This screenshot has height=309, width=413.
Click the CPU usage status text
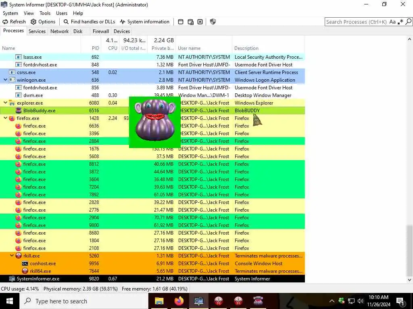pyautogui.click(x=20, y=289)
